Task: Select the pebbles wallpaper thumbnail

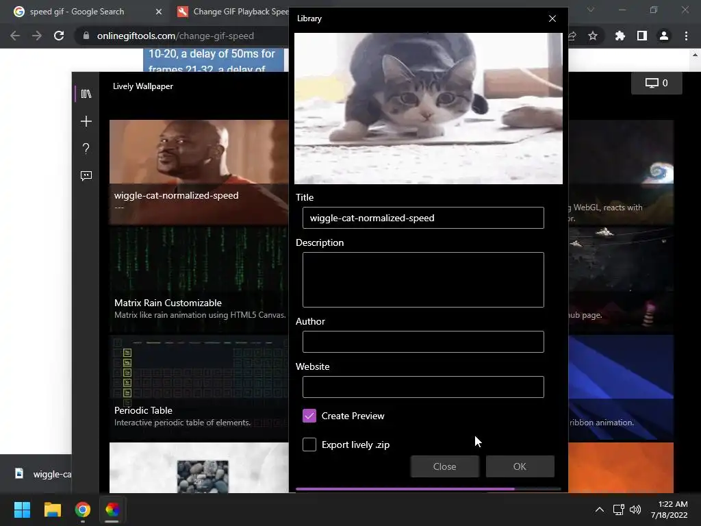Action: [x=199, y=467]
